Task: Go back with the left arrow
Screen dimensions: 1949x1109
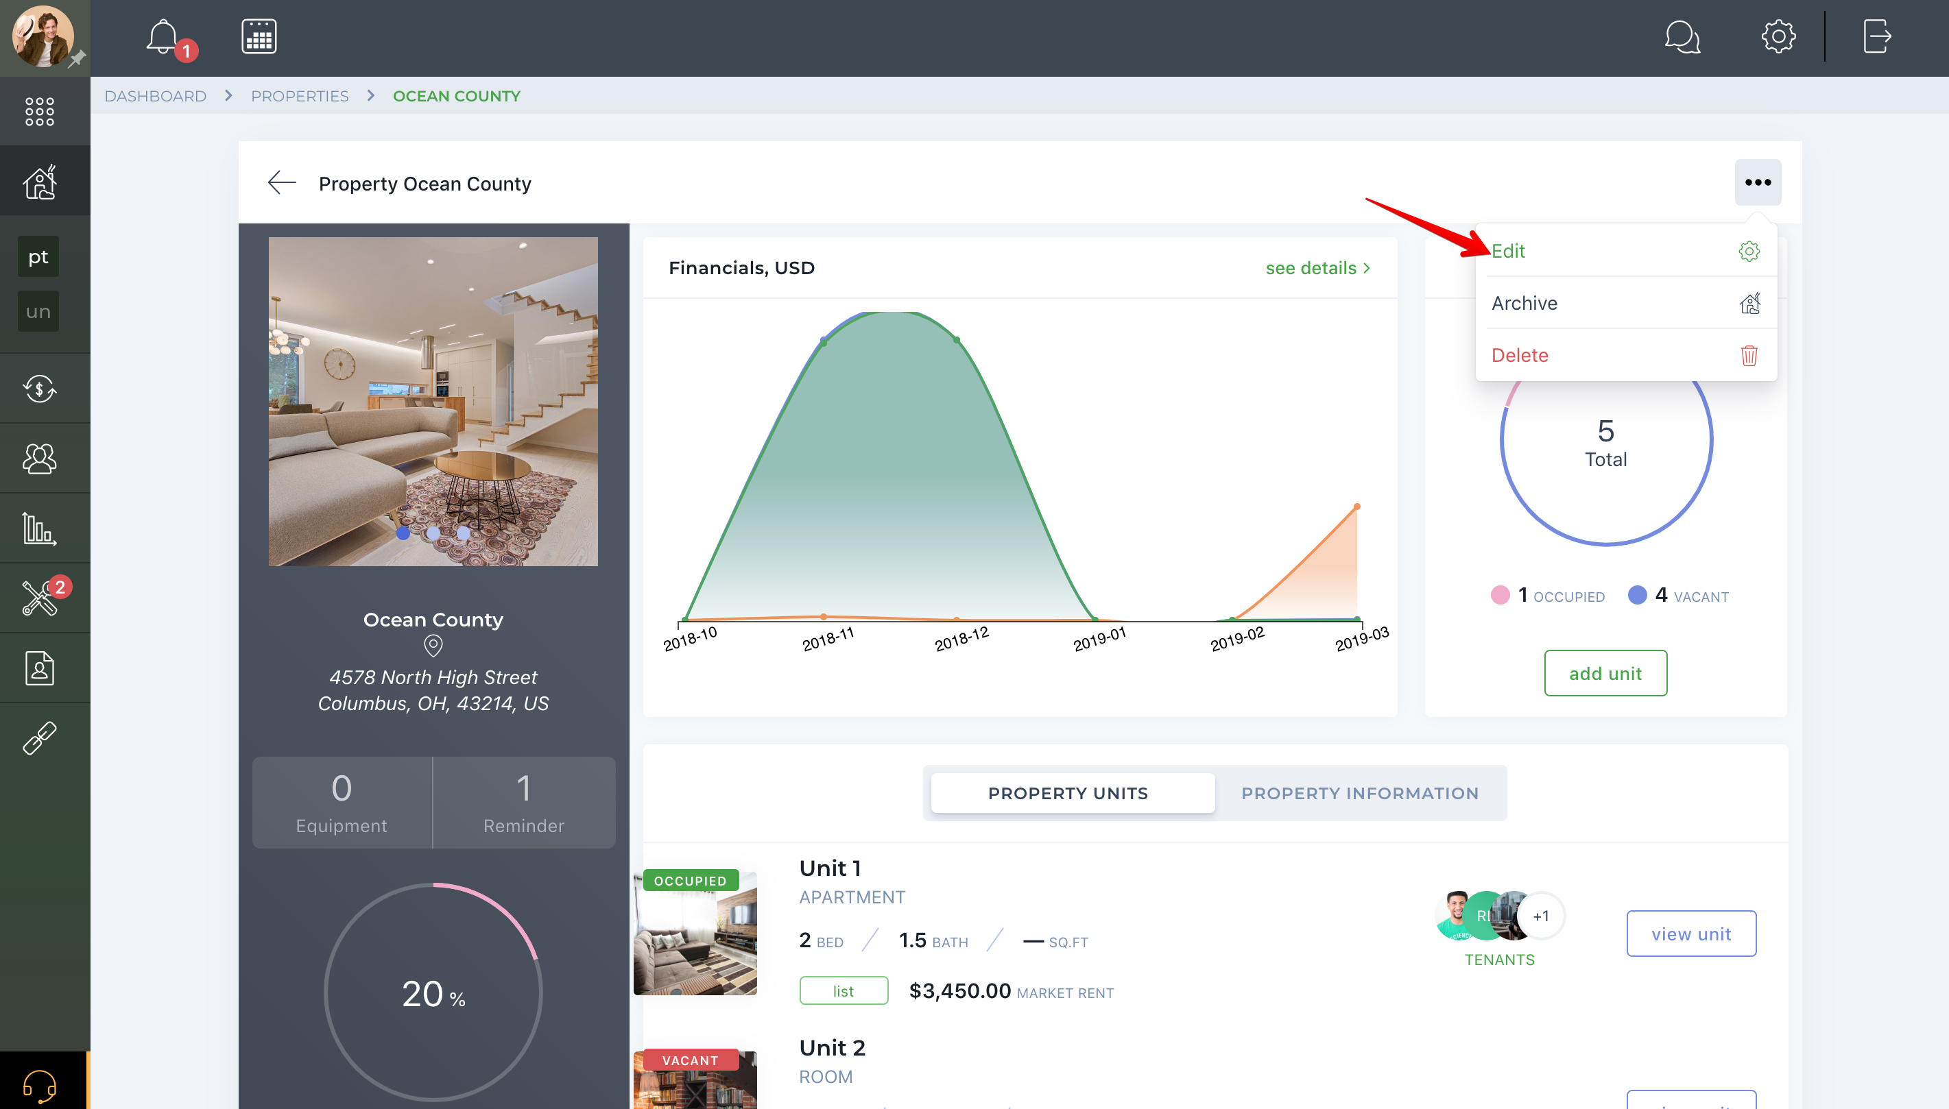Action: [x=281, y=183]
